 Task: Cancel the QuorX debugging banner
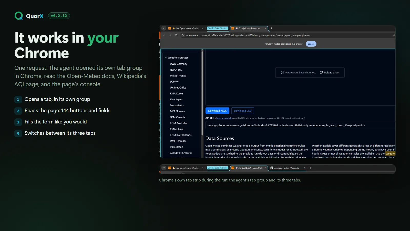[x=311, y=44]
